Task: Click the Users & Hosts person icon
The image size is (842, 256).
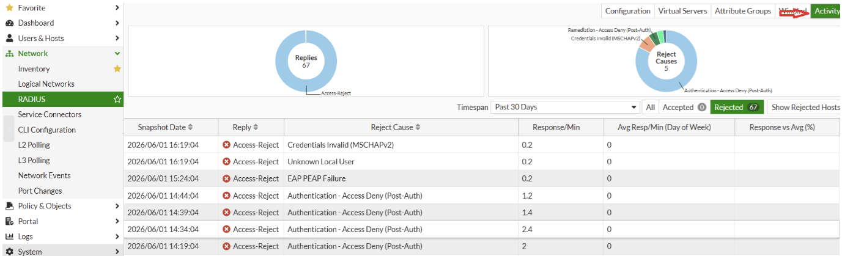Action: coord(9,38)
